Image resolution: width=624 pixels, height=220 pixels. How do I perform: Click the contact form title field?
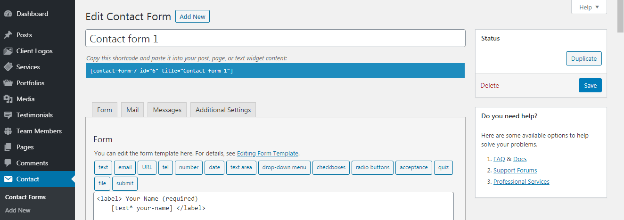point(275,39)
